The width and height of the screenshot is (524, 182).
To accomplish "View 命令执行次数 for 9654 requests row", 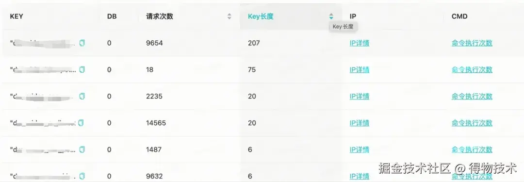I will point(472,43).
